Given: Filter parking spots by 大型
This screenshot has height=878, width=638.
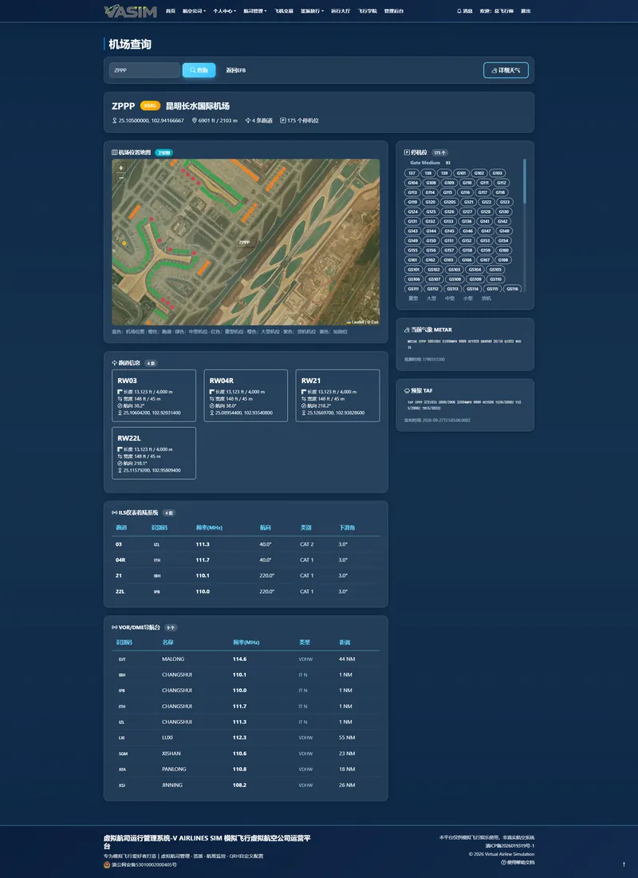Looking at the screenshot, I should (x=431, y=299).
